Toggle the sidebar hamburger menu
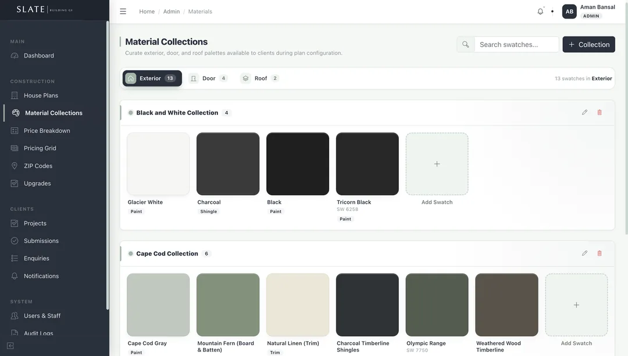Image resolution: width=628 pixels, height=356 pixels. click(x=123, y=12)
